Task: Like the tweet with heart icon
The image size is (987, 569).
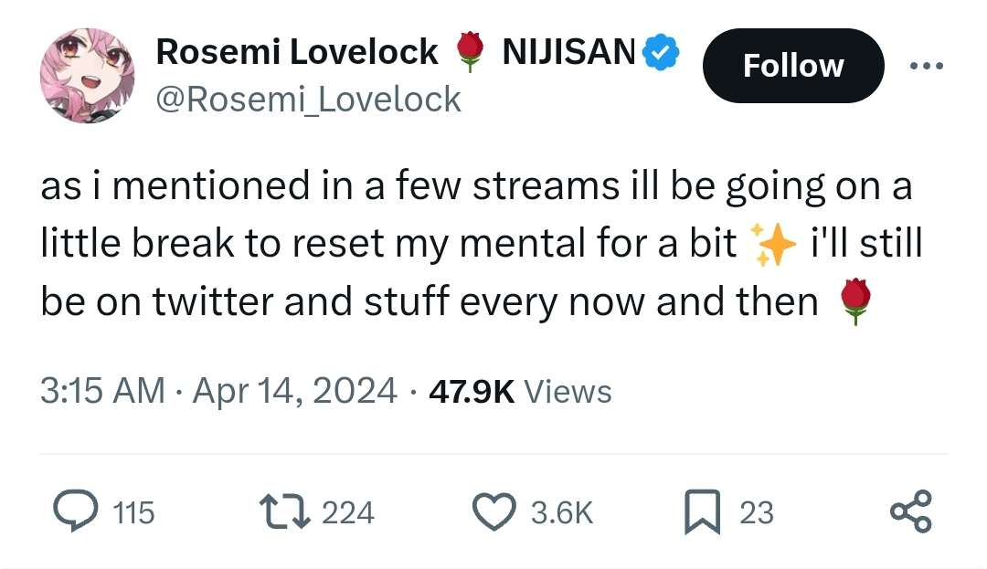Action: tap(494, 511)
